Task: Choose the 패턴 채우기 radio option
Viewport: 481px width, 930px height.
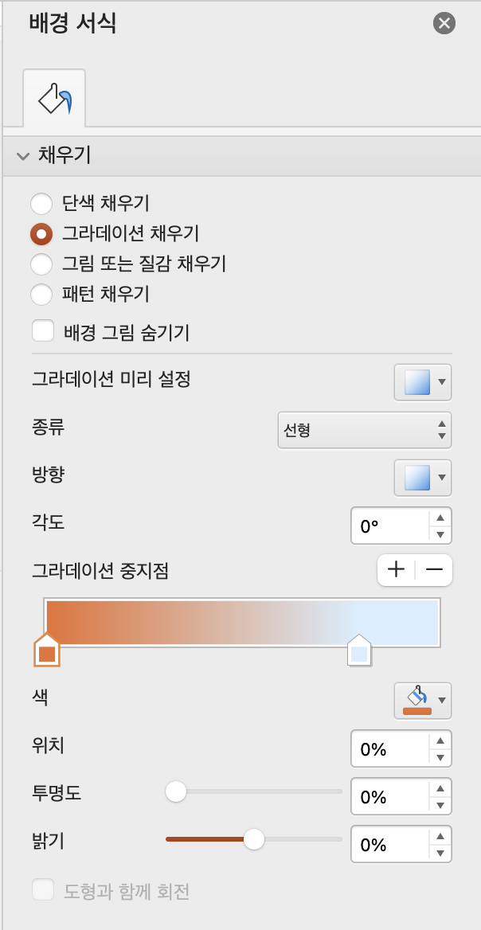Action: 41,294
